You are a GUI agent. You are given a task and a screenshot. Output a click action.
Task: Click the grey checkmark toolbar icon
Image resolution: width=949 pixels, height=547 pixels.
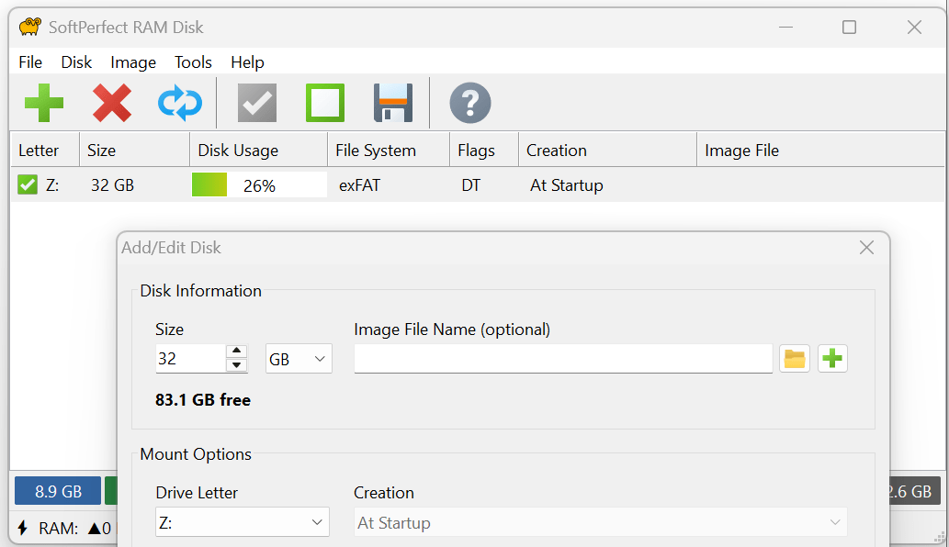click(x=257, y=103)
